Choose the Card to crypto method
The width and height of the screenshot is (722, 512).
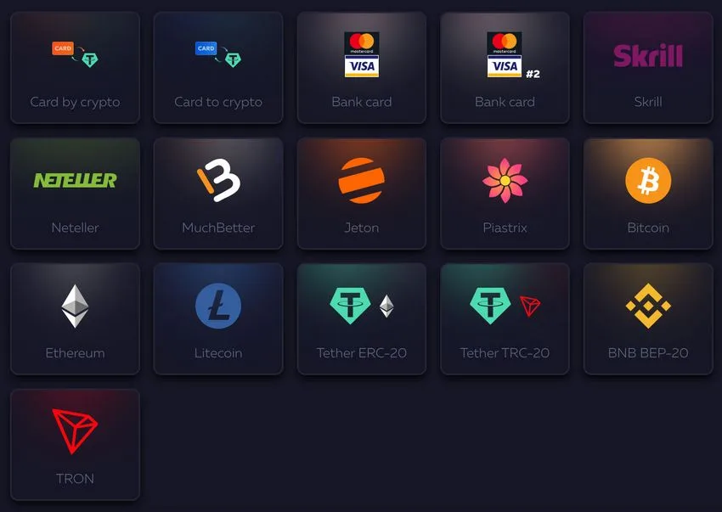click(218, 68)
